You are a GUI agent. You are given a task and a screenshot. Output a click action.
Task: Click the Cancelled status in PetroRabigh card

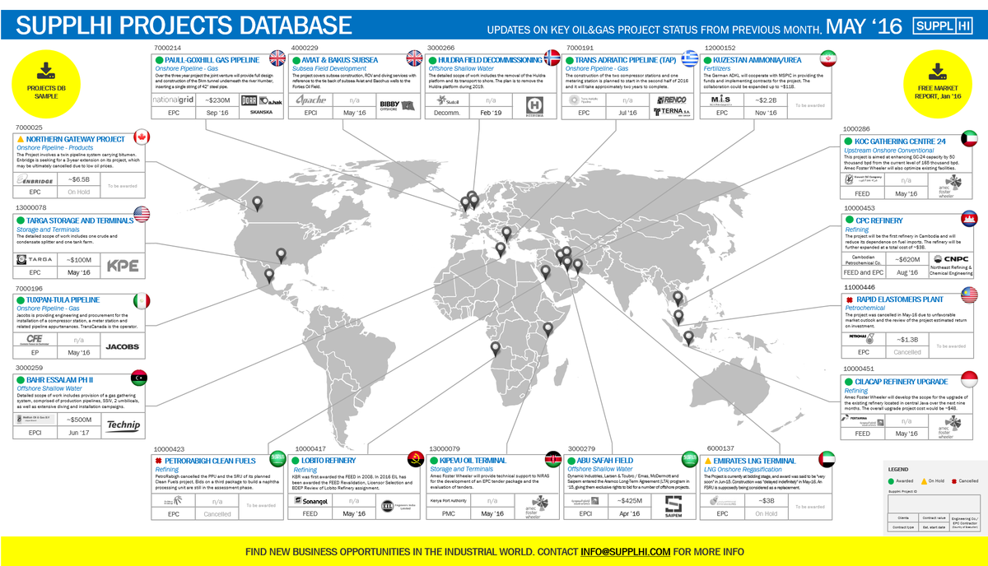point(217,513)
